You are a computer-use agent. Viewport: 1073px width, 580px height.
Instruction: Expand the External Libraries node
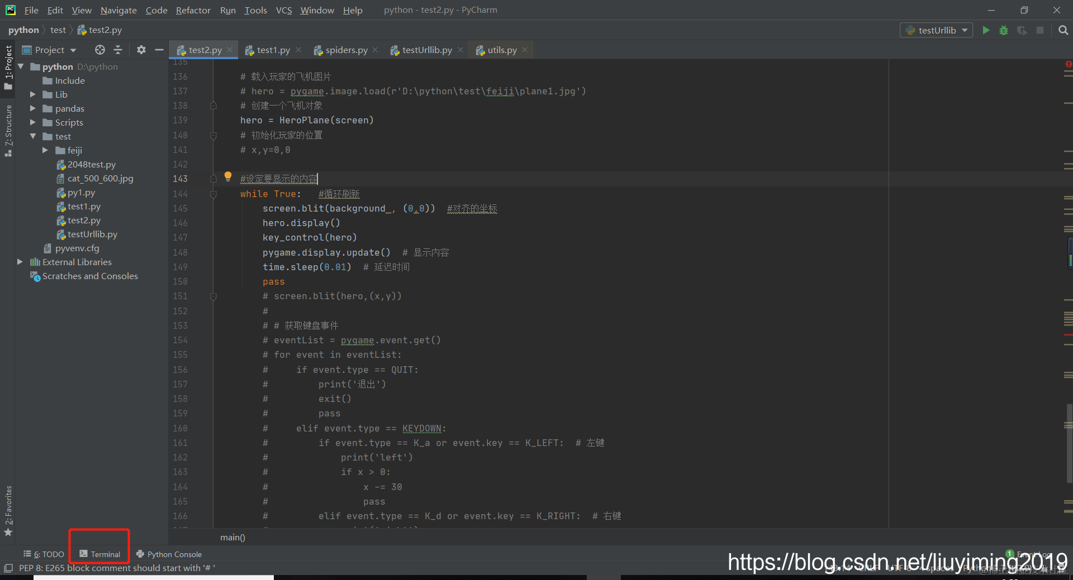click(x=20, y=262)
